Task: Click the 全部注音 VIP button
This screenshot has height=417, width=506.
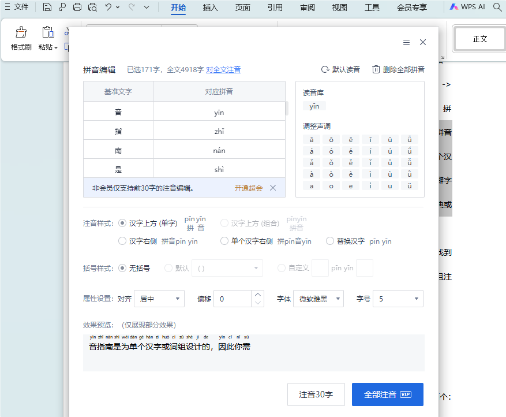Action: point(388,394)
